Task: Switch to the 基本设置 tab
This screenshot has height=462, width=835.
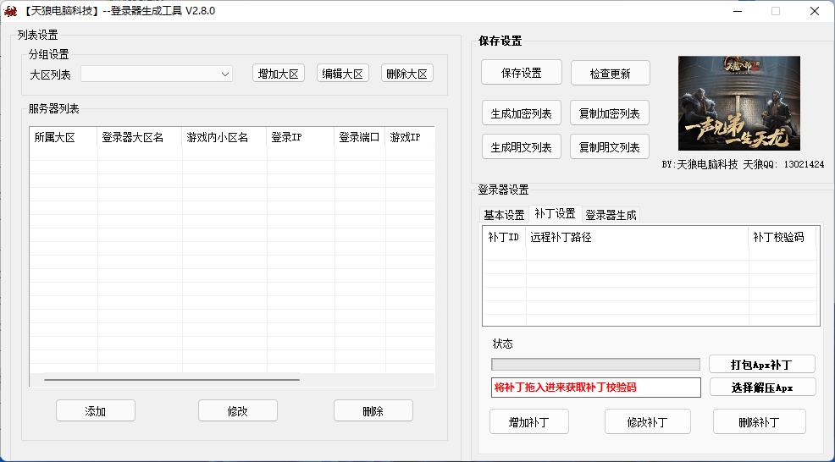Action: tap(504, 215)
